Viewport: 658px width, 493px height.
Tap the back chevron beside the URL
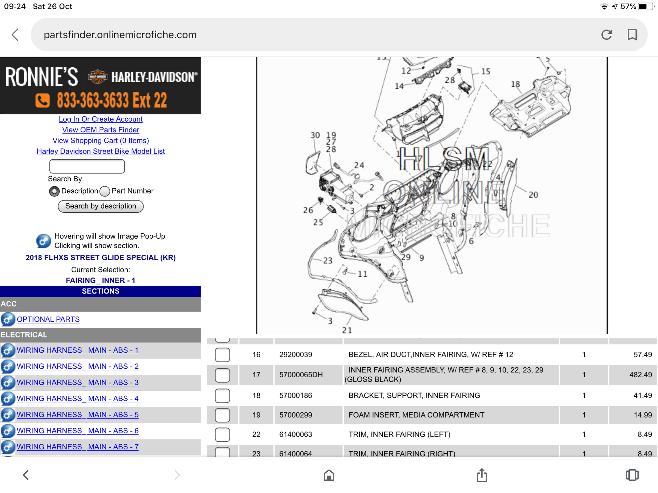point(15,35)
